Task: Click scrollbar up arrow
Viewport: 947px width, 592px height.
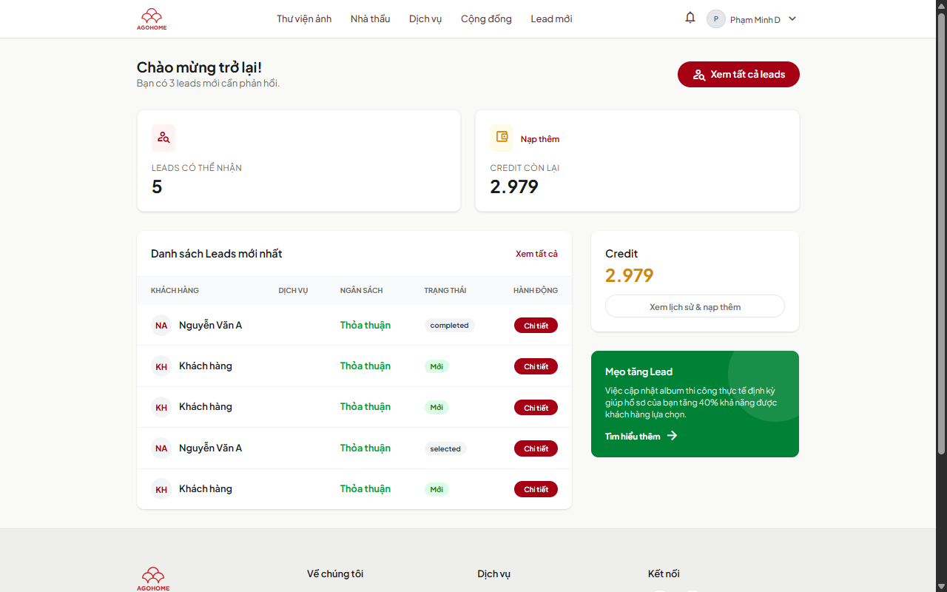Action: (x=941, y=6)
